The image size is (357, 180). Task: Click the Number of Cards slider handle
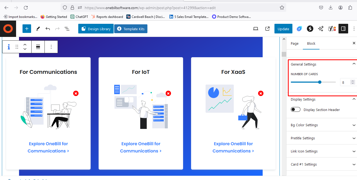pos(320,82)
